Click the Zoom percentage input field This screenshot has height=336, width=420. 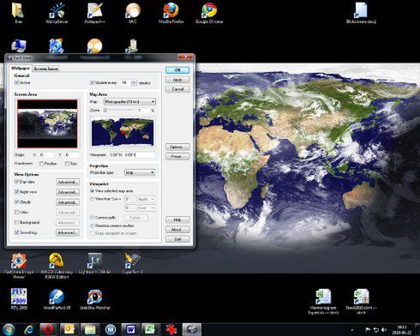pos(143,111)
